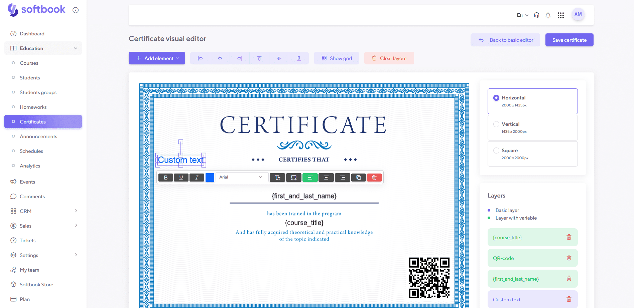Open the Add element dropdown
Image resolution: width=634 pixels, height=308 pixels.
click(157, 58)
